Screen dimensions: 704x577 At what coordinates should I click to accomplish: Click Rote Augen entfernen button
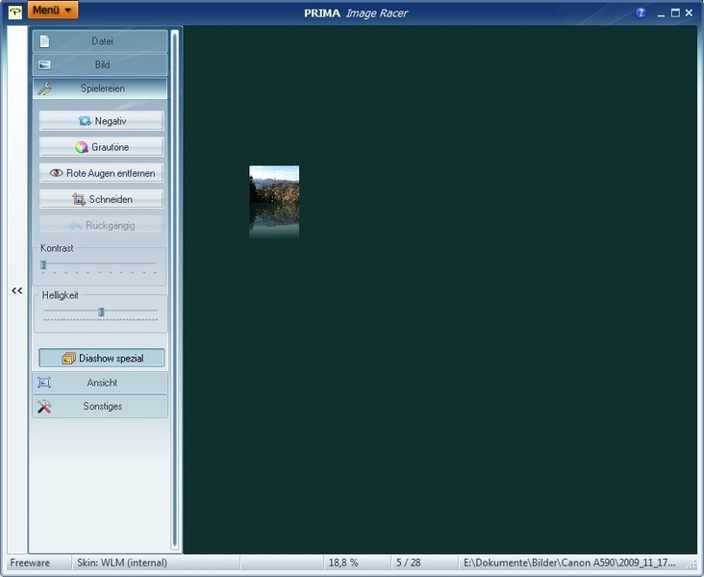pos(102,173)
